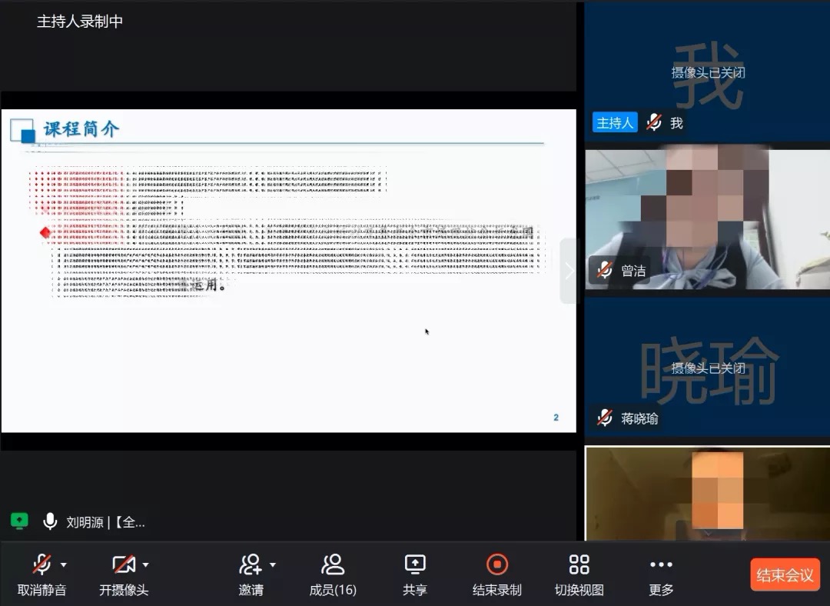
Task: Click the green screen-share indicator icon
Action: point(20,521)
